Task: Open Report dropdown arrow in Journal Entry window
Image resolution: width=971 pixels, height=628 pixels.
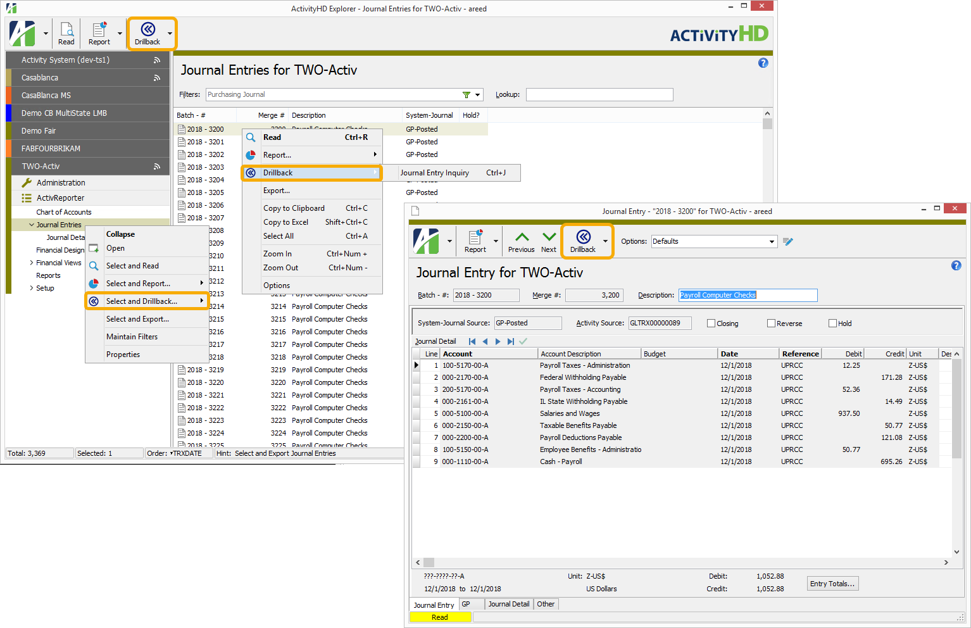Action: pos(496,241)
